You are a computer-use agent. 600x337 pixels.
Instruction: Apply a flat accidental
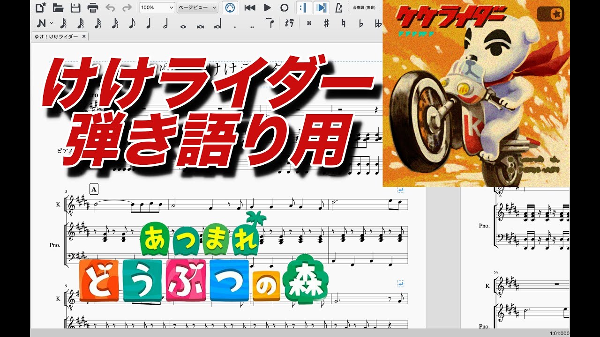[x=360, y=23]
